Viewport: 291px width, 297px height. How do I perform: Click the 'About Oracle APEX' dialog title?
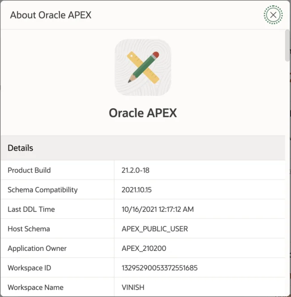51,15
